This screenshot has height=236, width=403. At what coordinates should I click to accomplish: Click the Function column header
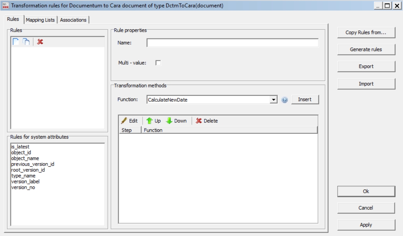point(229,130)
